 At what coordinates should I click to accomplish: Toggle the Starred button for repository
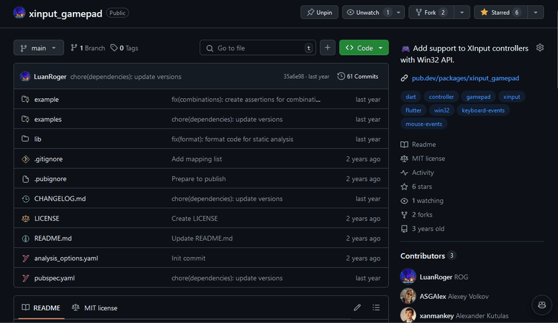tap(501, 12)
